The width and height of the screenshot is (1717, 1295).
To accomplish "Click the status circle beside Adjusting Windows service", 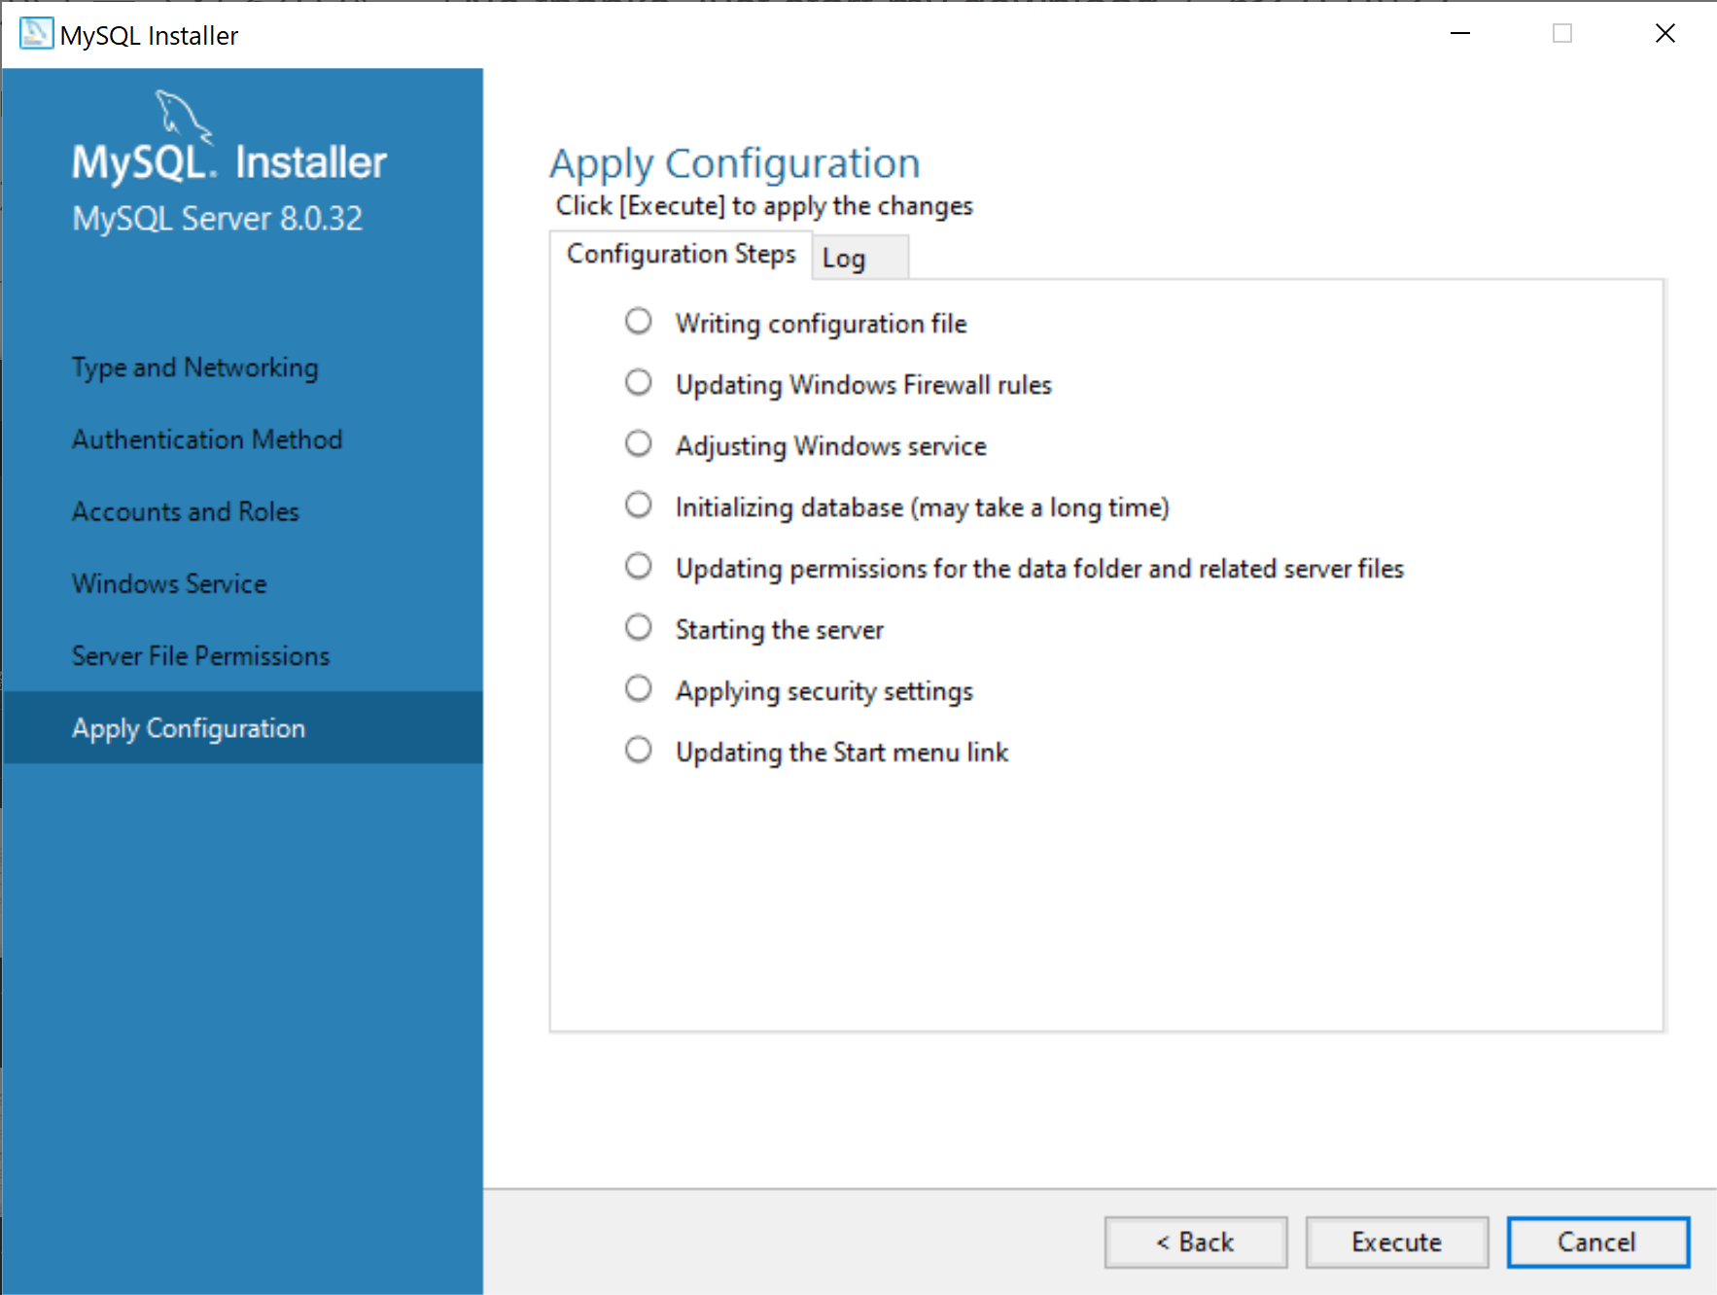I will [638, 443].
